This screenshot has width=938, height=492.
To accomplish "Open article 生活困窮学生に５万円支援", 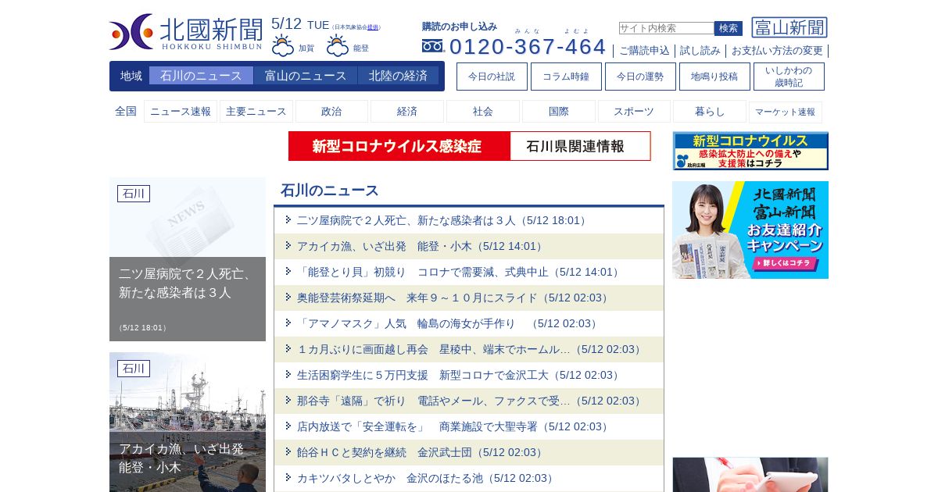I will tap(459, 375).
